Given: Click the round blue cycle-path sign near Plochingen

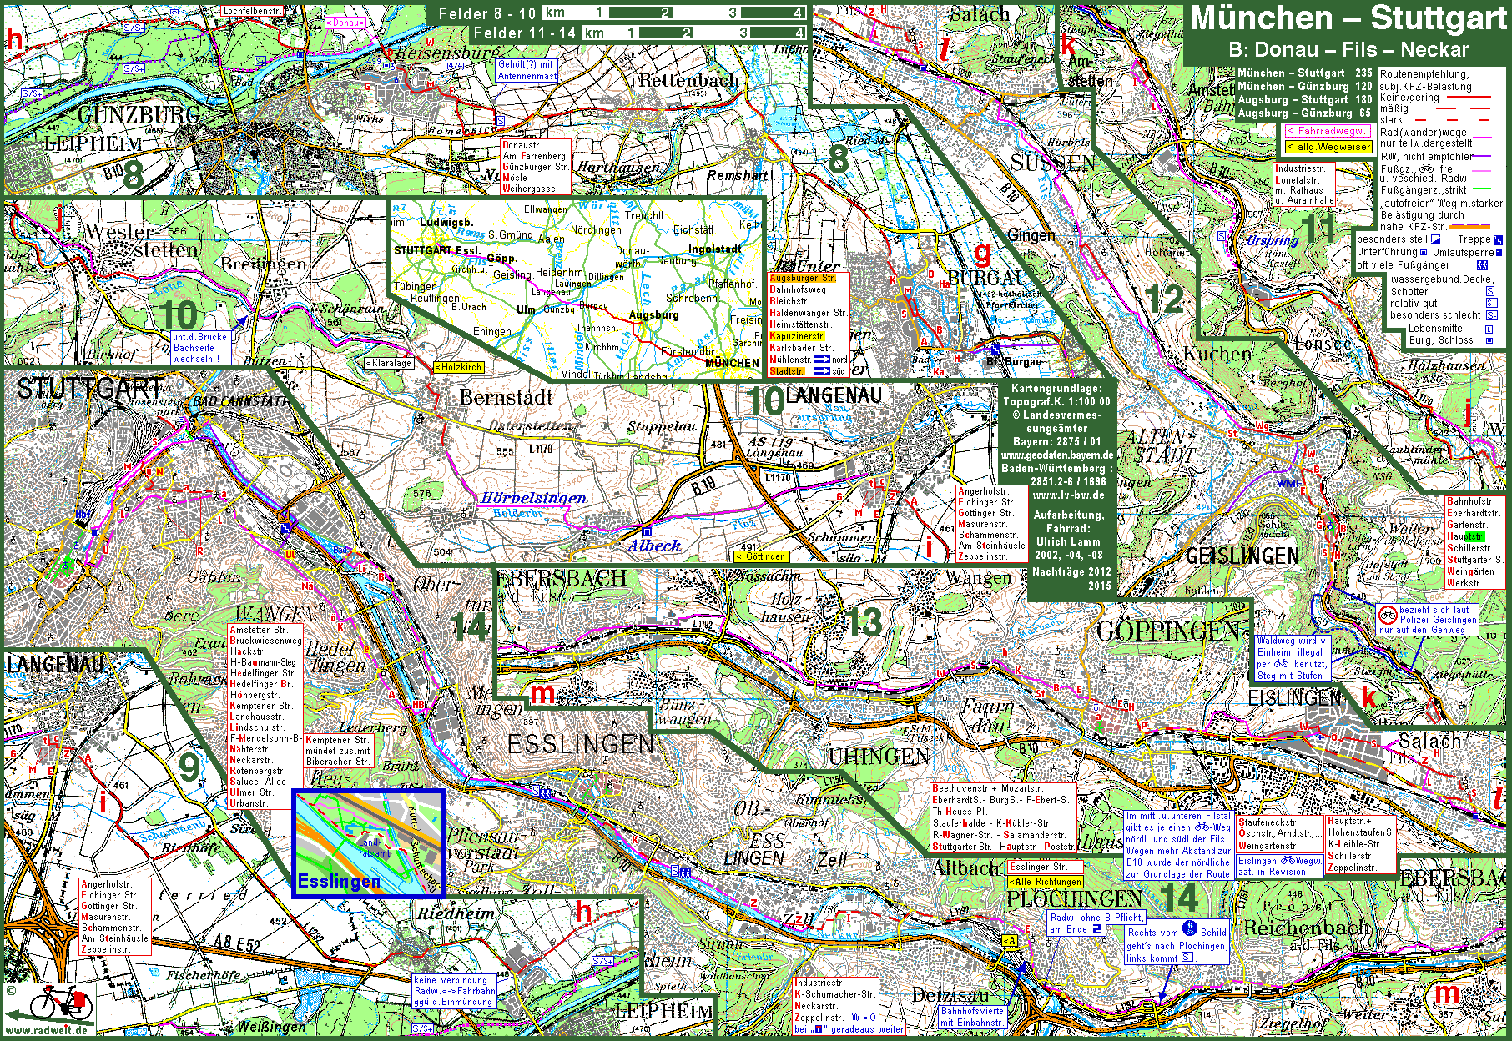Looking at the screenshot, I should tap(1190, 928).
